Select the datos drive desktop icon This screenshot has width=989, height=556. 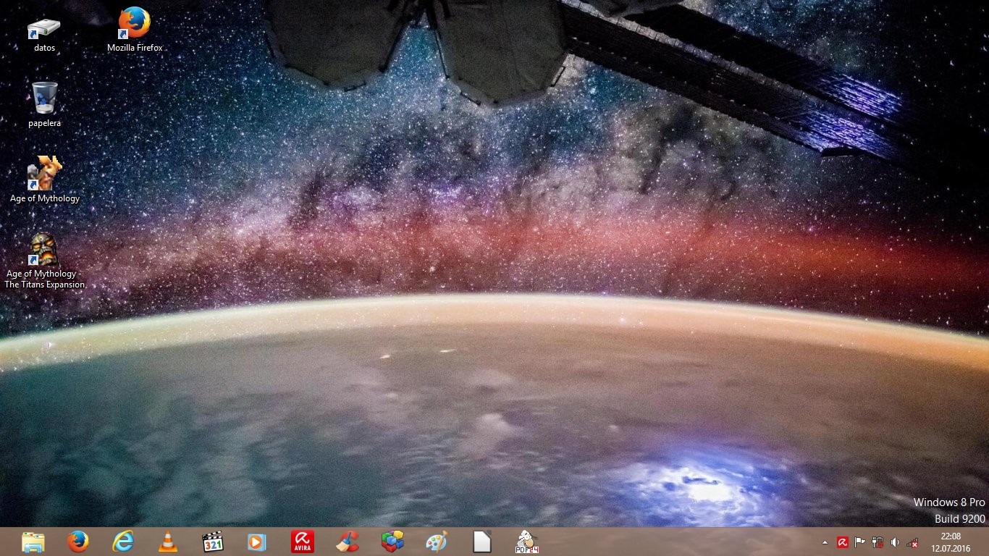click(x=44, y=33)
